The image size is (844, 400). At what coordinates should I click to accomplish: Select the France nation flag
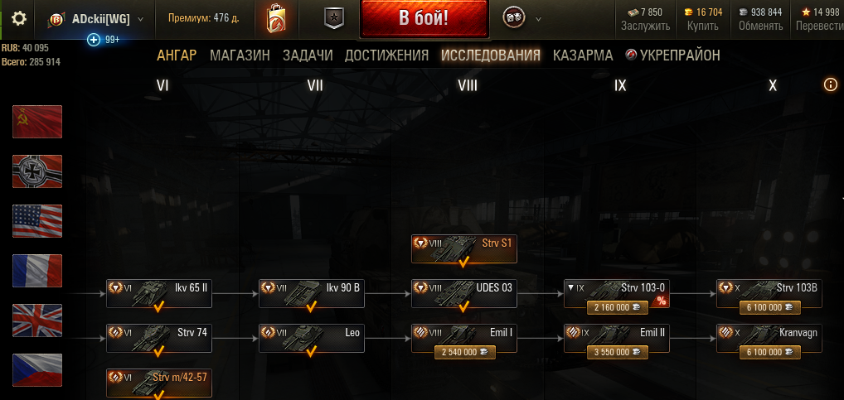pyautogui.click(x=37, y=271)
